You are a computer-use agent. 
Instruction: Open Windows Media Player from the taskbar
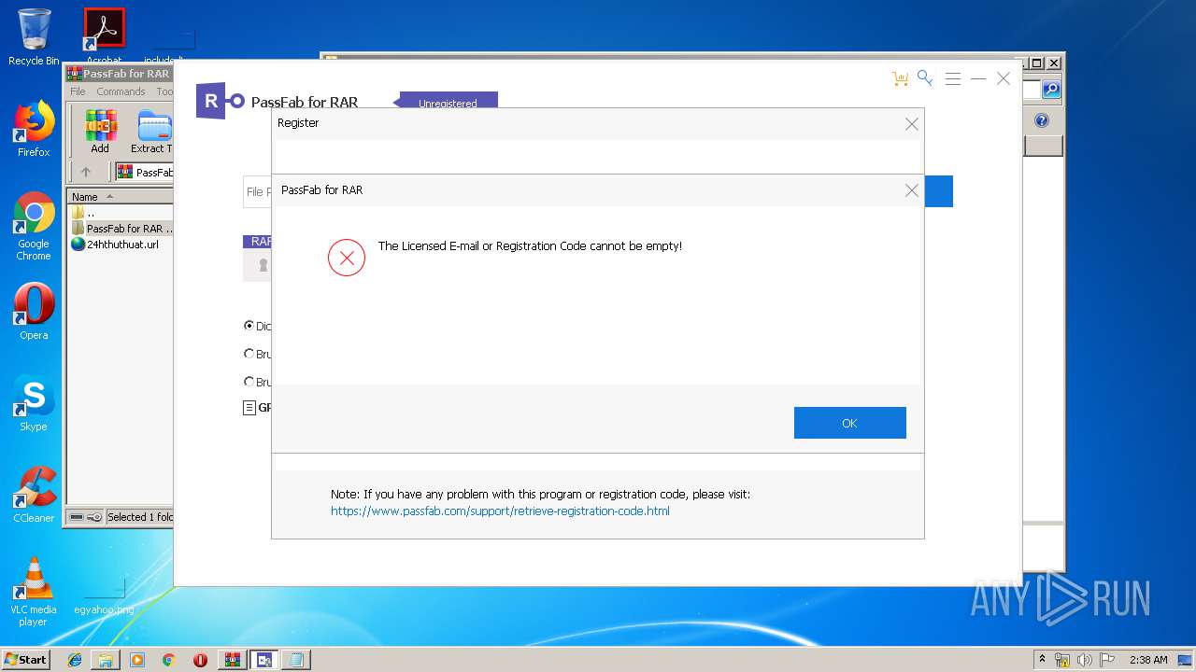[137, 660]
